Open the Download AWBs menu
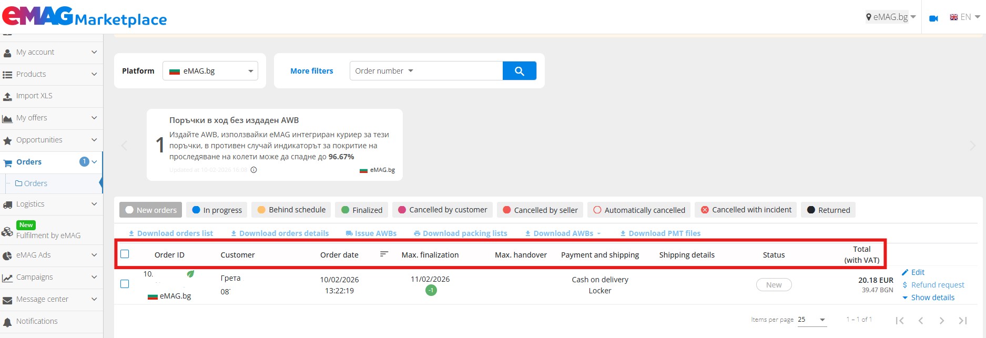Screen dimensions: 986x338 pos(563,233)
